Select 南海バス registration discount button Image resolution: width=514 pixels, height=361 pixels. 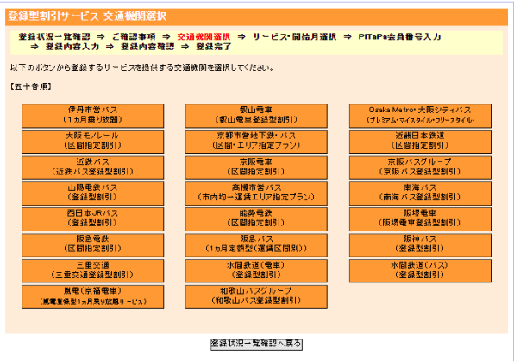[420, 193]
